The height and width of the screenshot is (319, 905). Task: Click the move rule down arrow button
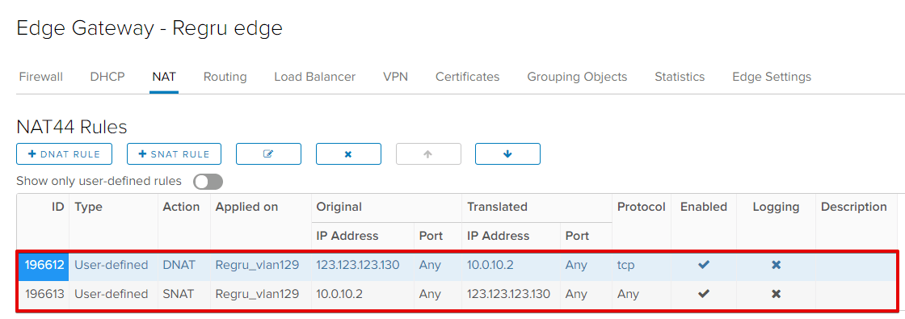pyautogui.click(x=507, y=154)
